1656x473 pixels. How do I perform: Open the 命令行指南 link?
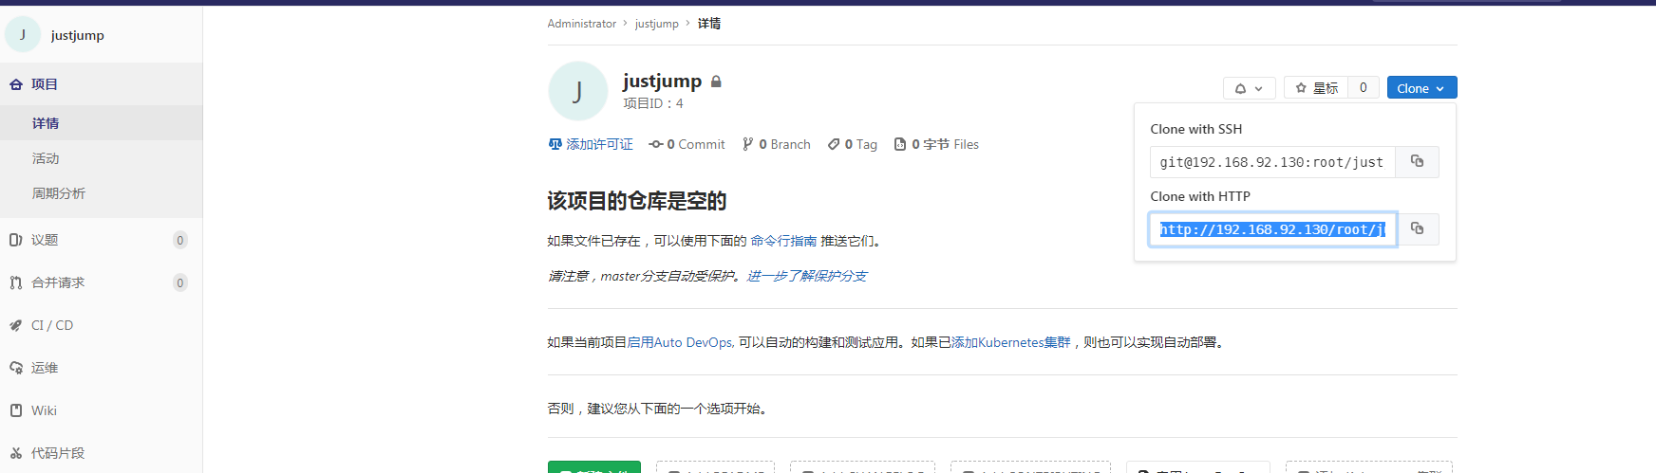tap(783, 241)
